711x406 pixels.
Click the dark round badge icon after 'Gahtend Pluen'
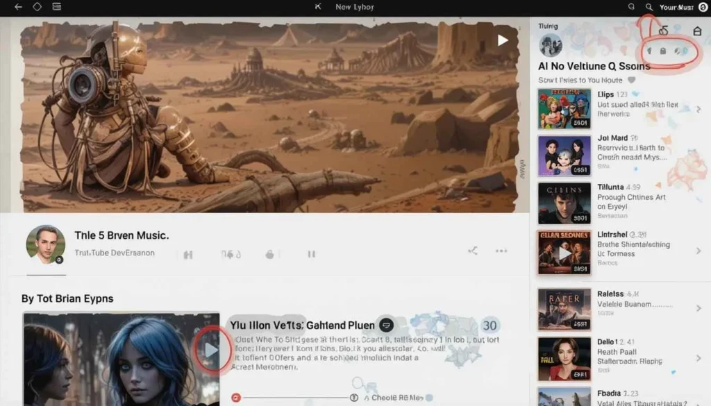[x=386, y=325]
